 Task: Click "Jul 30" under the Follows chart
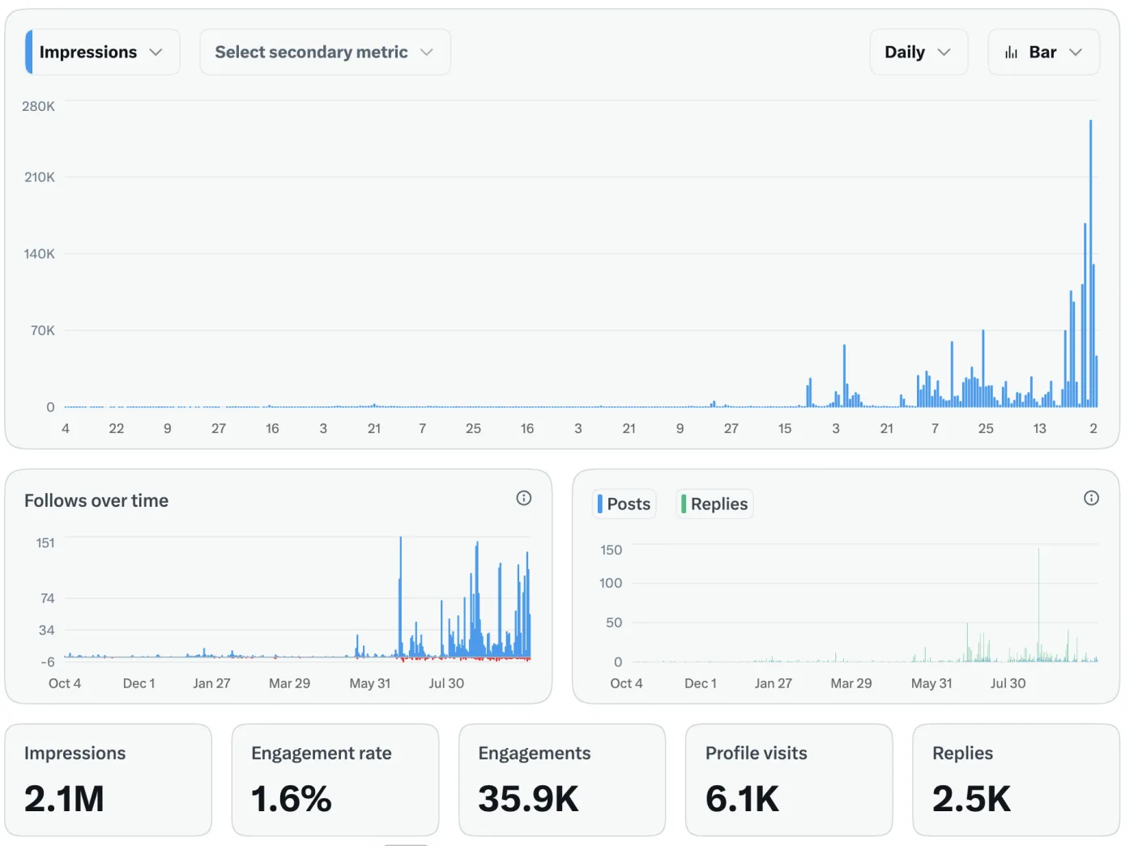pyautogui.click(x=446, y=683)
